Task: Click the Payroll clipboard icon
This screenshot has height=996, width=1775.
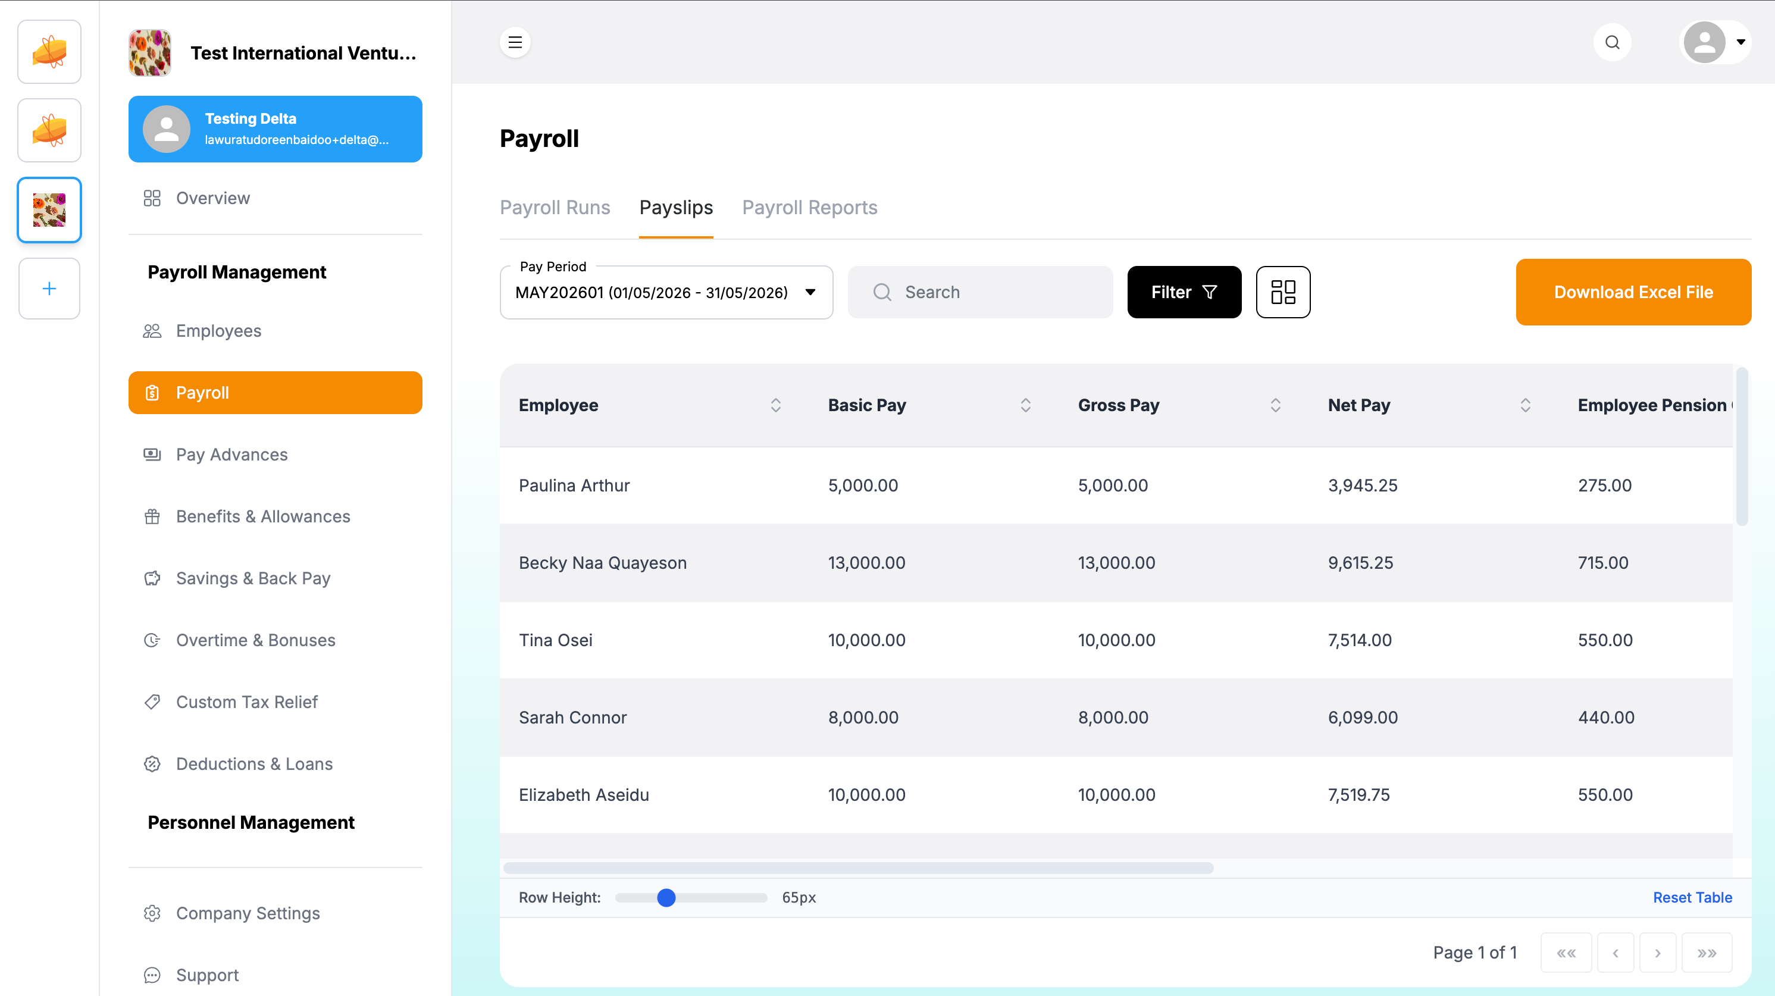Action: tap(152, 393)
